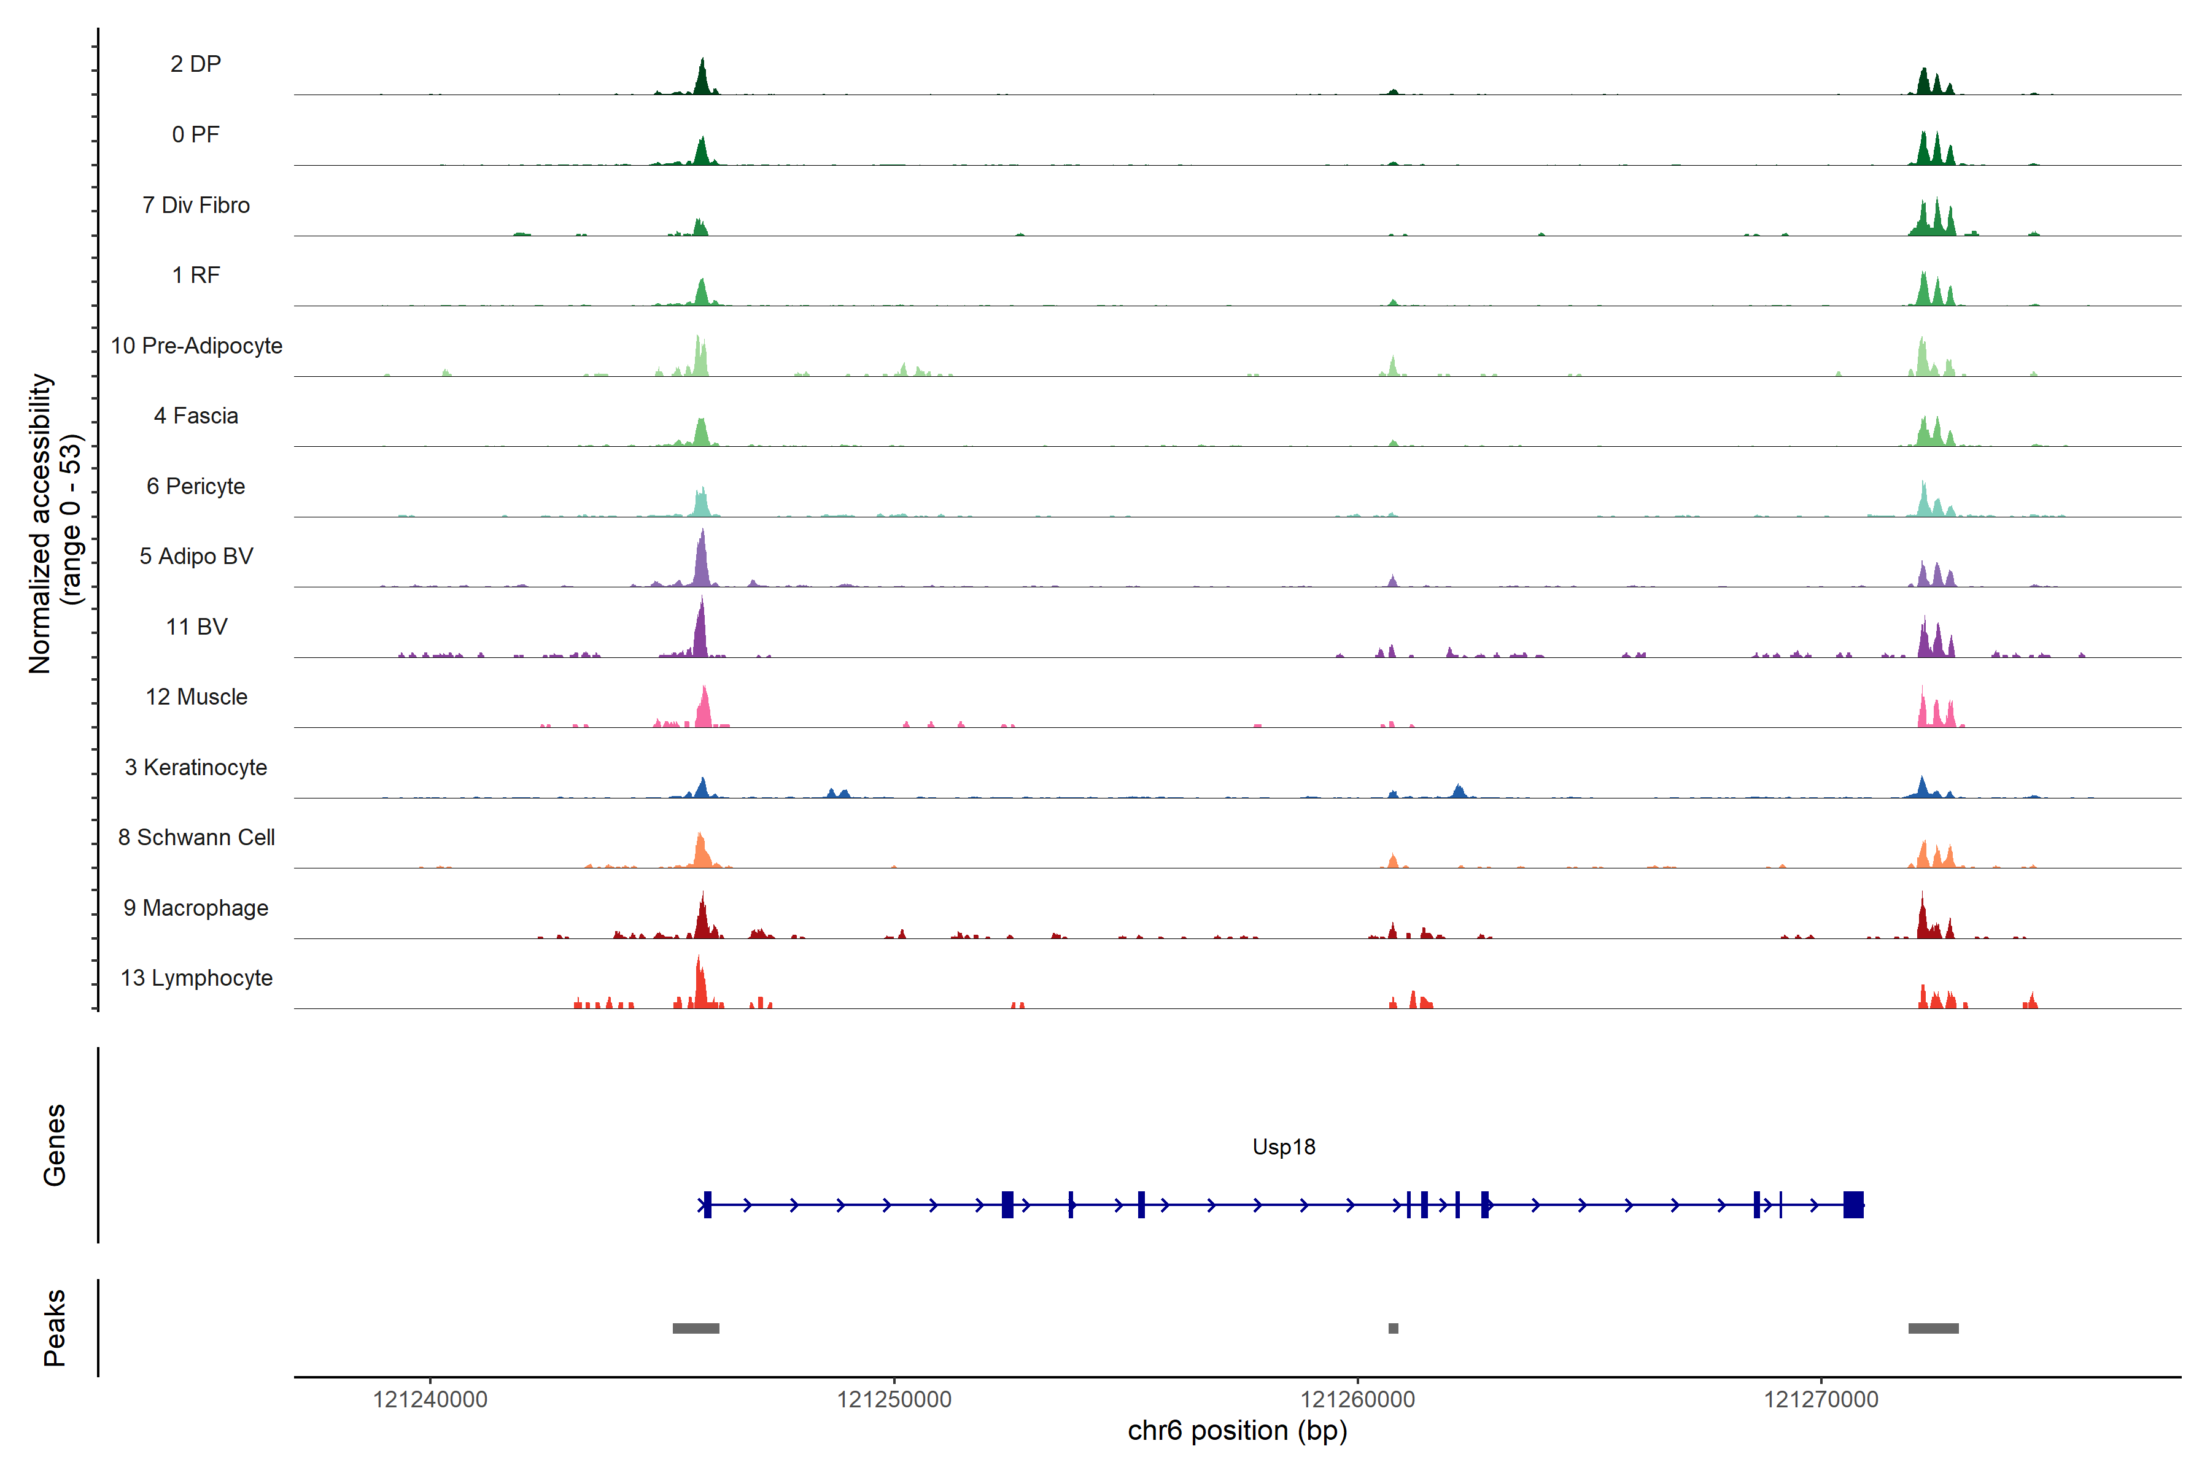2210x1473 pixels.
Task: Click the 10 Pre-Adipocyte track label
Action: [196, 346]
